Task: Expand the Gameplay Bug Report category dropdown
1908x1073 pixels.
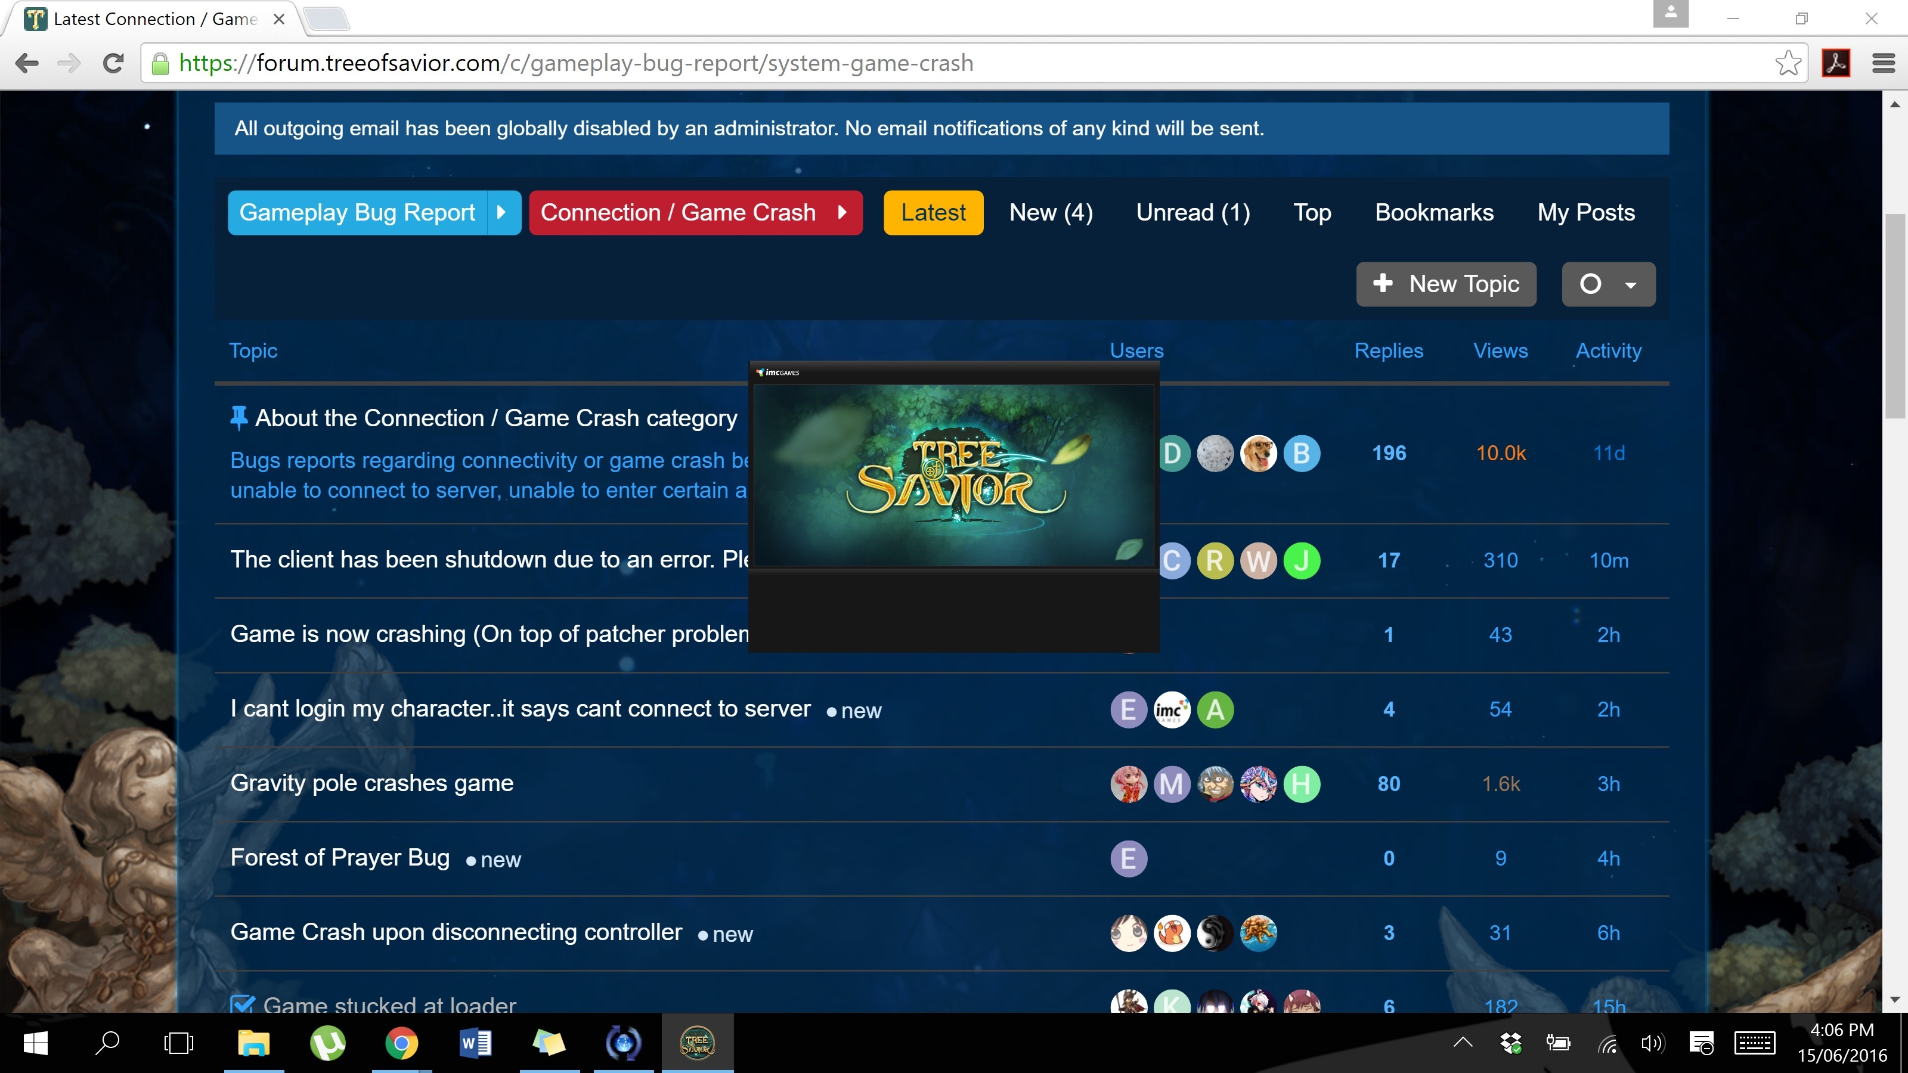Action: [x=501, y=213]
